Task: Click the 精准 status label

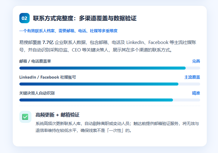Action: click(196, 93)
